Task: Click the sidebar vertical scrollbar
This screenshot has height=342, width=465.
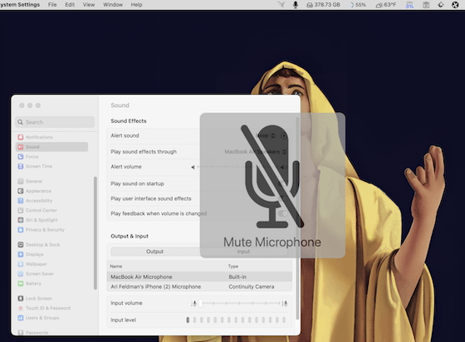Action: pyautogui.click(x=95, y=233)
